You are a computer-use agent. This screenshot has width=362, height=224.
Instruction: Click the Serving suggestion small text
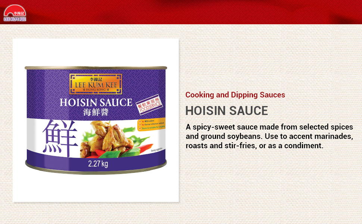pos(157,149)
